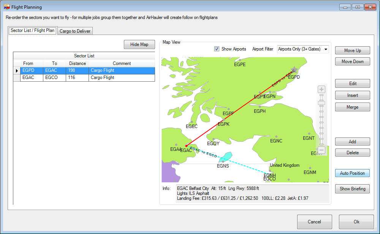Viewport: 380px width, 234px height.
Task: Open the Airport Filter dropdown
Action: coord(303,49)
